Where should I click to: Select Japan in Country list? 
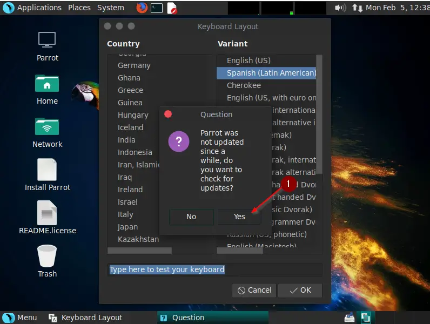(127, 227)
